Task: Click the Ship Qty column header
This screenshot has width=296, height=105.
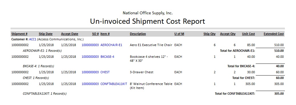Action: [x=209, y=34]
